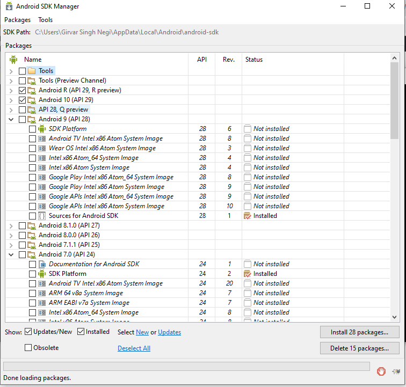Image resolution: width=406 pixels, height=387 pixels.
Task: Click the Android TV API 28 system image icon
Action: pyautogui.click(x=42, y=138)
